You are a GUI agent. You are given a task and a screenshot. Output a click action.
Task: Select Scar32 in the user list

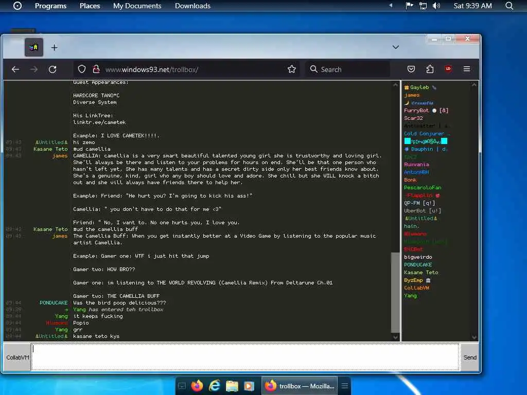(413, 118)
